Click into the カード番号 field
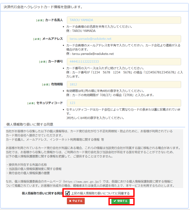This screenshot has height=210, width=190. (124, 62)
